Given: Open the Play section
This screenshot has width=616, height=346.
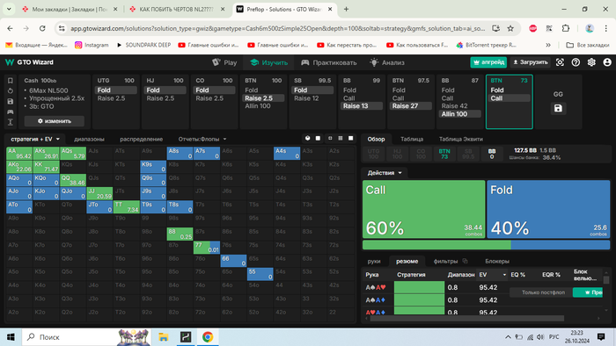Looking at the screenshot, I should pos(224,62).
